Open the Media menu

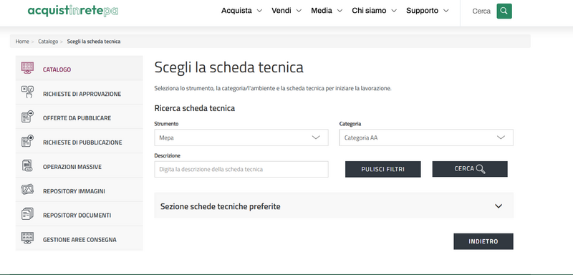327,11
